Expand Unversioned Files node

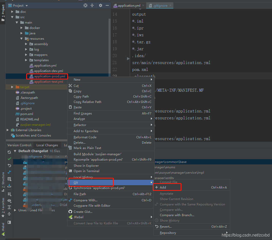[x=15, y=210]
